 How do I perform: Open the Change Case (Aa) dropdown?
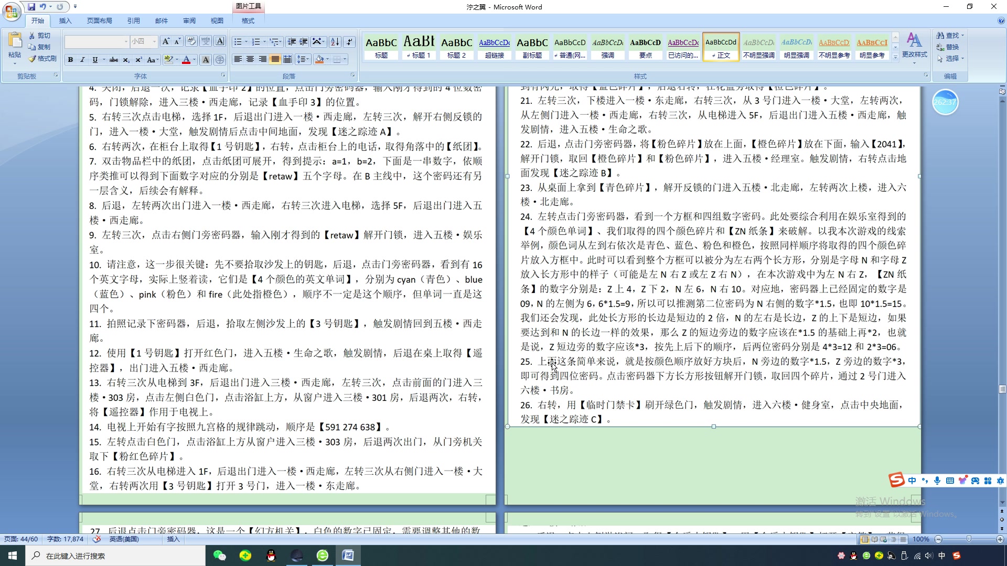click(152, 60)
